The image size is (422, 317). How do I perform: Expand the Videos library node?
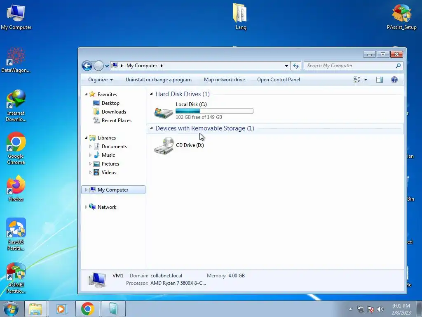coord(90,172)
